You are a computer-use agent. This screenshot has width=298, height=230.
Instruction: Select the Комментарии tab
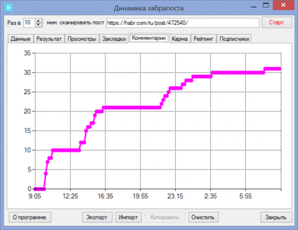coord(149,38)
